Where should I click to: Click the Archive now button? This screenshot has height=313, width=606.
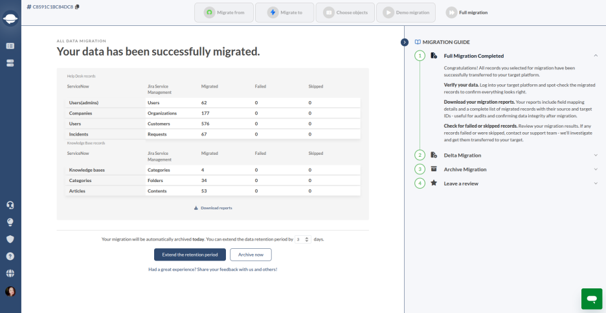coord(251,255)
